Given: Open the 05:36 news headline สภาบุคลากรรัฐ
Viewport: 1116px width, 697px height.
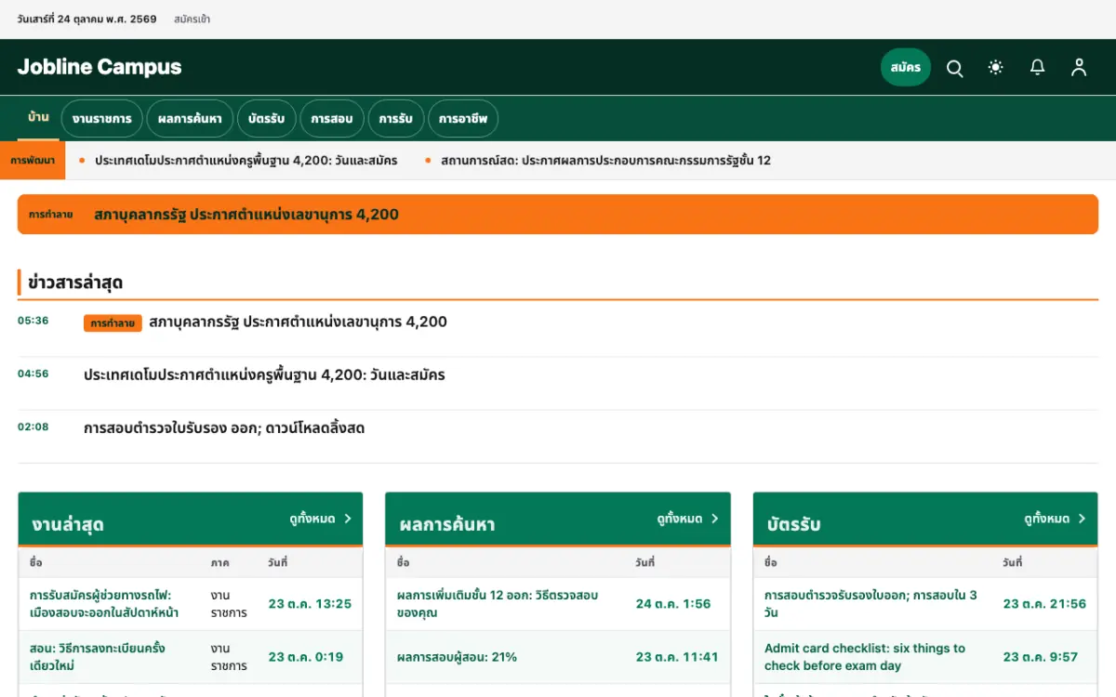Looking at the screenshot, I should coord(298,322).
